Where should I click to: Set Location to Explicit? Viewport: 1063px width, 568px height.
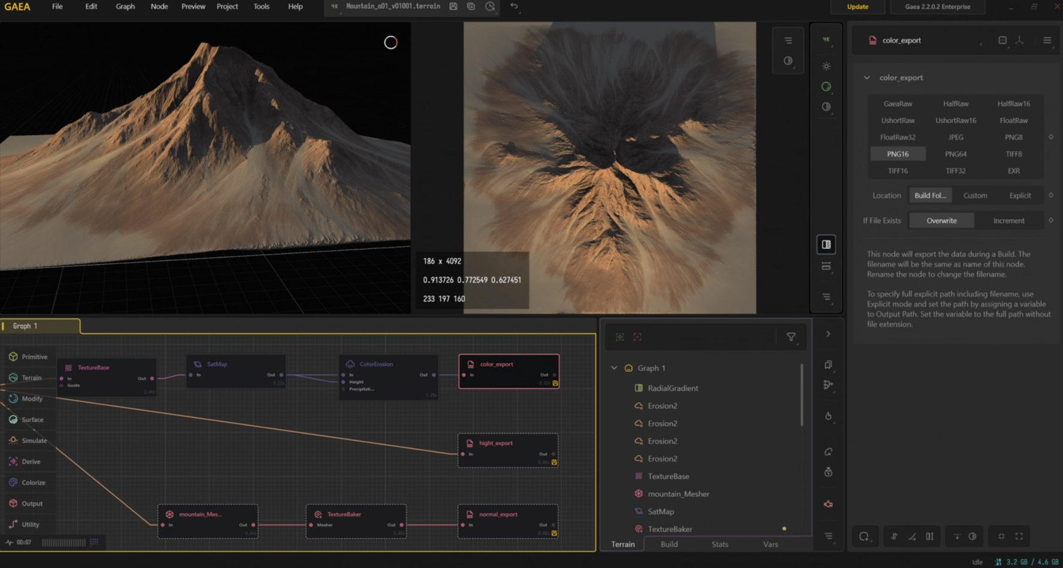click(x=1020, y=196)
